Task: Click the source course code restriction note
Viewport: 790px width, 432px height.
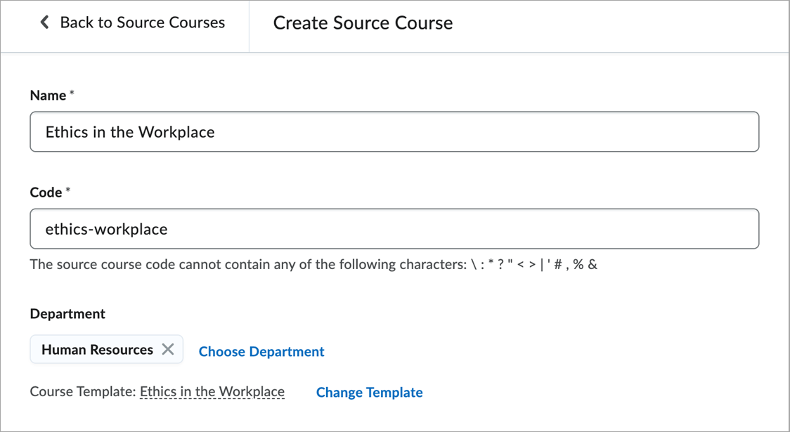Action: pyautogui.click(x=246, y=265)
